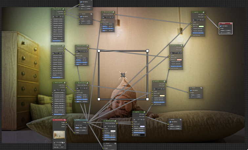This screenshot has width=248, height=150.
Task: Click YMove 225.000 field in Mask Light C2 node
Action: [58, 67]
